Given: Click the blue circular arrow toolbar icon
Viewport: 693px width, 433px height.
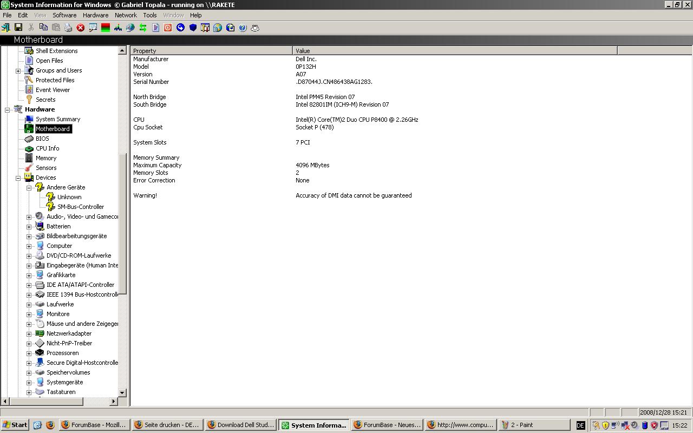Looking at the screenshot, I should (180, 28).
